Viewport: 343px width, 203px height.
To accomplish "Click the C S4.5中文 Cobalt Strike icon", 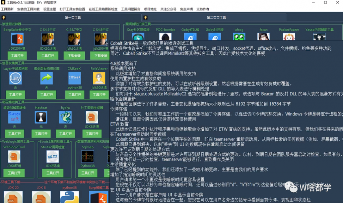I will 48,39.
